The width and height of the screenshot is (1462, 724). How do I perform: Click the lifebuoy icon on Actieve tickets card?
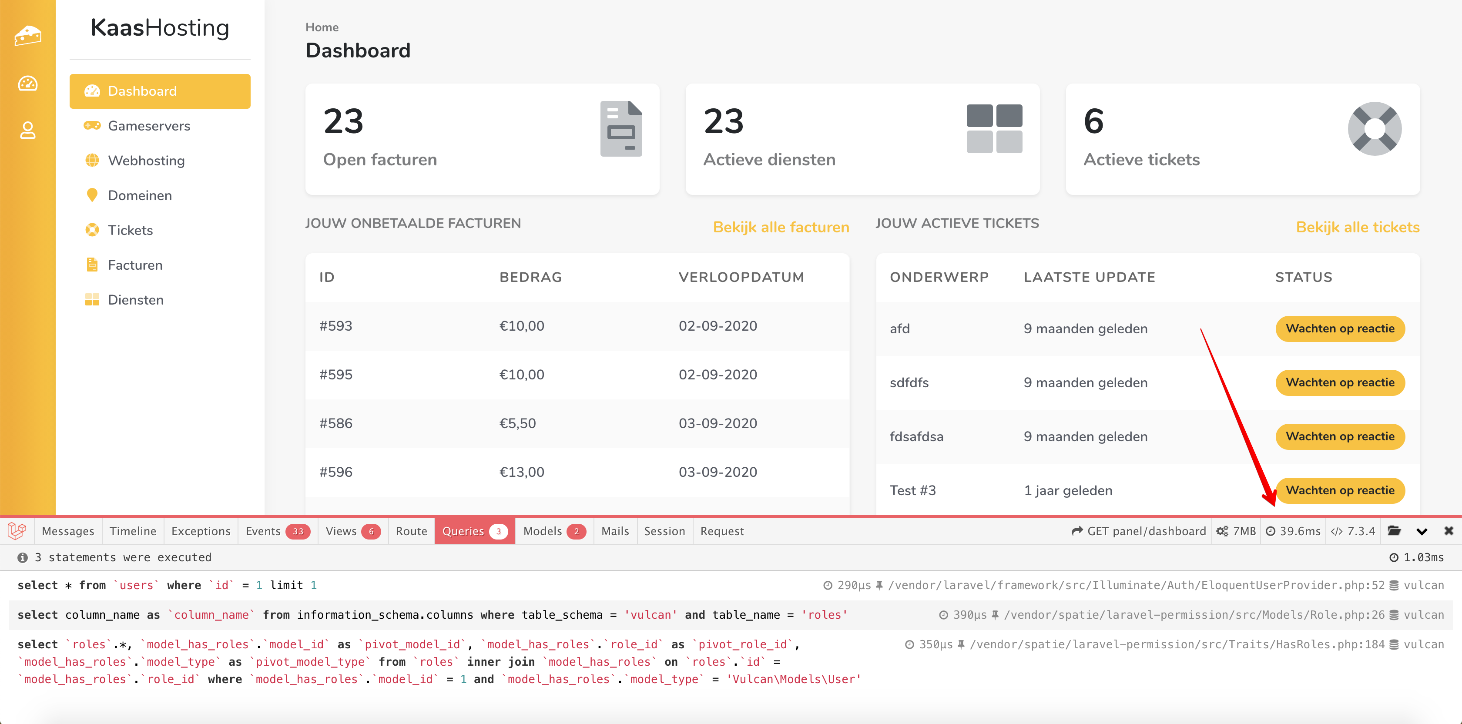click(1374, 129)
